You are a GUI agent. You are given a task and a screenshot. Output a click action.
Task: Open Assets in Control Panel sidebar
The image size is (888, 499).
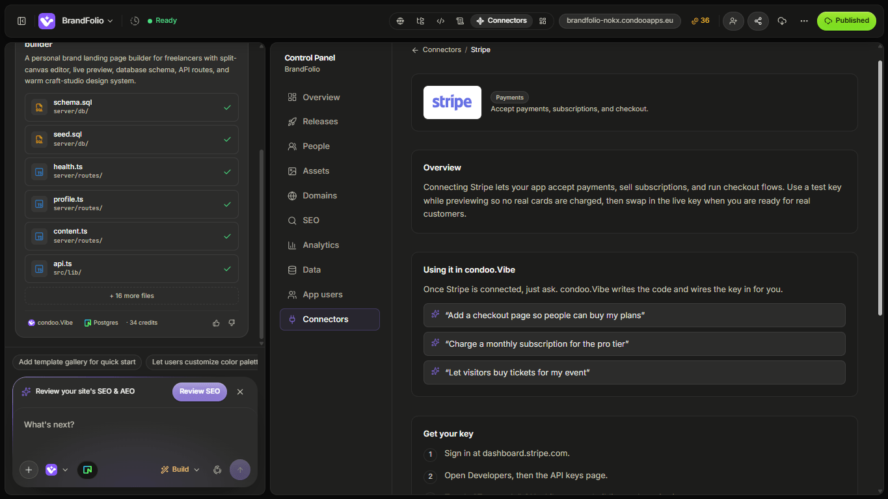coord(329,171)
